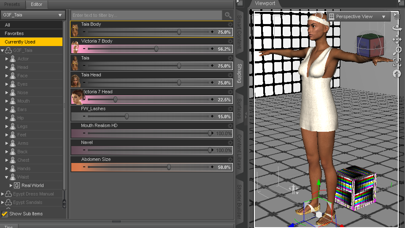Viewport: 405px width, 228px height.
Task: Click the Taia Head thumbnail
Action: pyautogui.click(x=76, y=80)
